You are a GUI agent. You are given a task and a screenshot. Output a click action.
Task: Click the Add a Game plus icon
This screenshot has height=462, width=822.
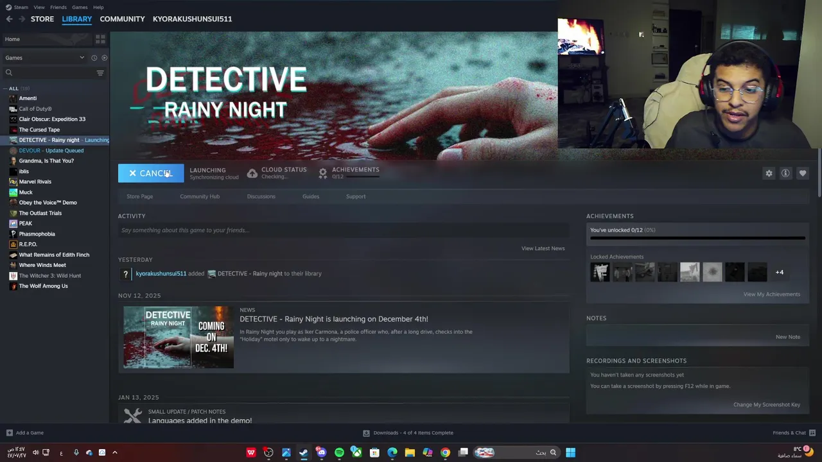pos(9,432)
